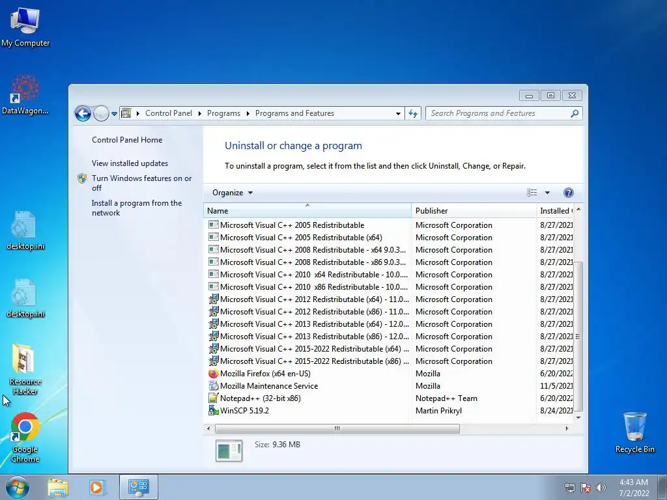Expand the address bar history dropdown
Viewport: 667px width, 500px height.
tap(398, 113)
